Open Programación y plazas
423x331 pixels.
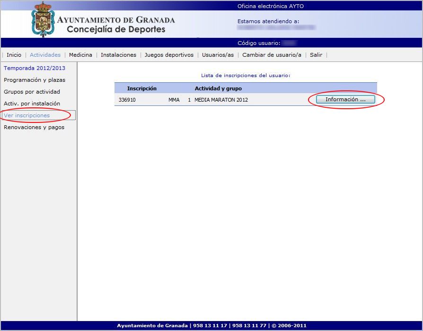(35, 80)
